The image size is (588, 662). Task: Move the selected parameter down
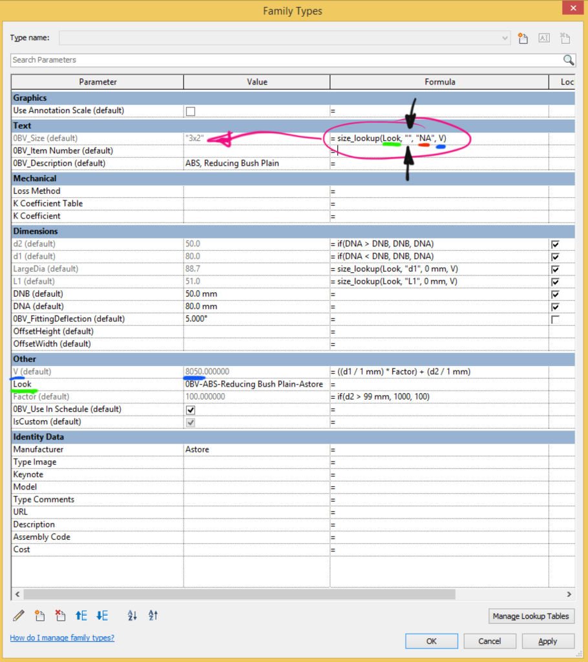101,615
